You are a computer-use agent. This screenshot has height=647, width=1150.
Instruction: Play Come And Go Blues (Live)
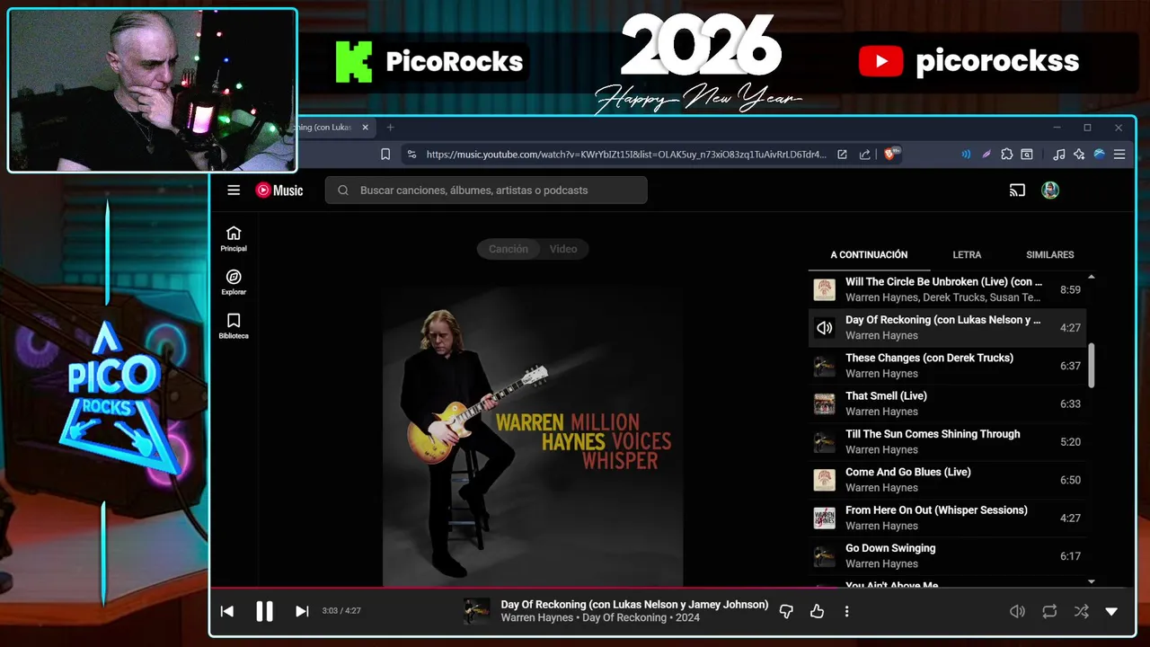coord(947,480)
